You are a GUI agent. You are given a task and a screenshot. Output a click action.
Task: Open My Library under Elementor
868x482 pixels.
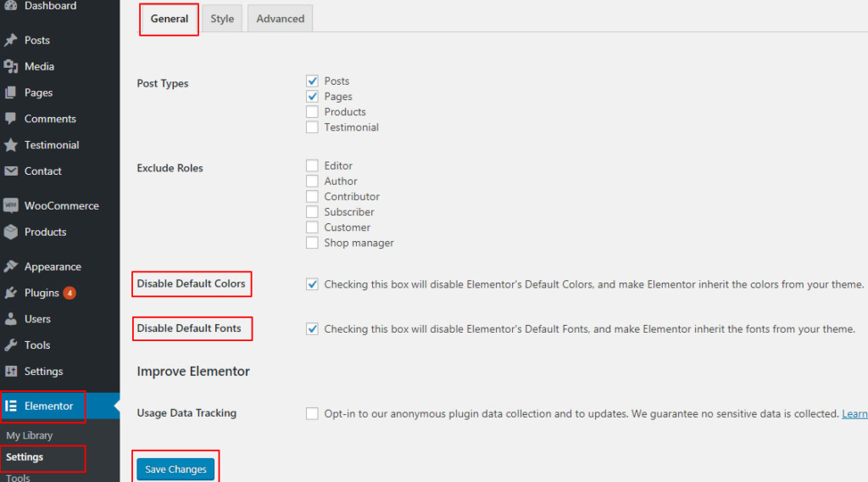(x=30, y=435)
